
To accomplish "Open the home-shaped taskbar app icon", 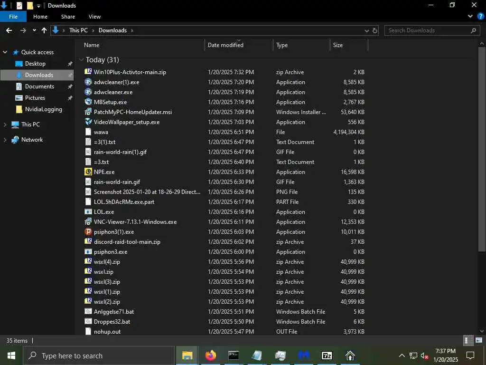I will [350, 355].
